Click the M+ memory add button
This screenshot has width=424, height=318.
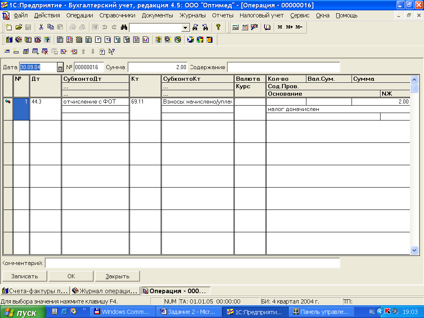289,27
